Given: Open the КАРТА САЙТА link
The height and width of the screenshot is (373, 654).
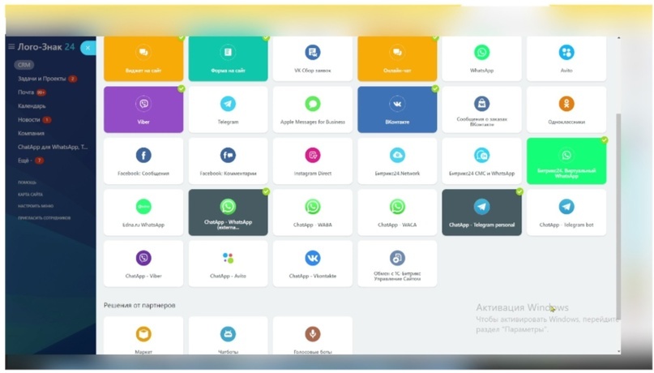Looking at the screenshot, I should pyautogui.click(x=30, y=195).
